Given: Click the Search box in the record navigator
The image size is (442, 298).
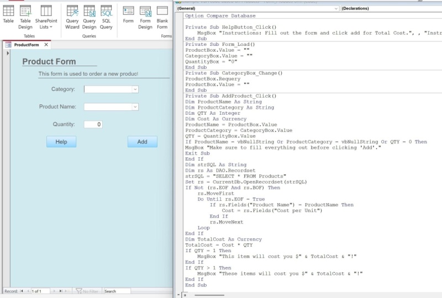Looking at the screenshot, I should (x=117, y=291).
